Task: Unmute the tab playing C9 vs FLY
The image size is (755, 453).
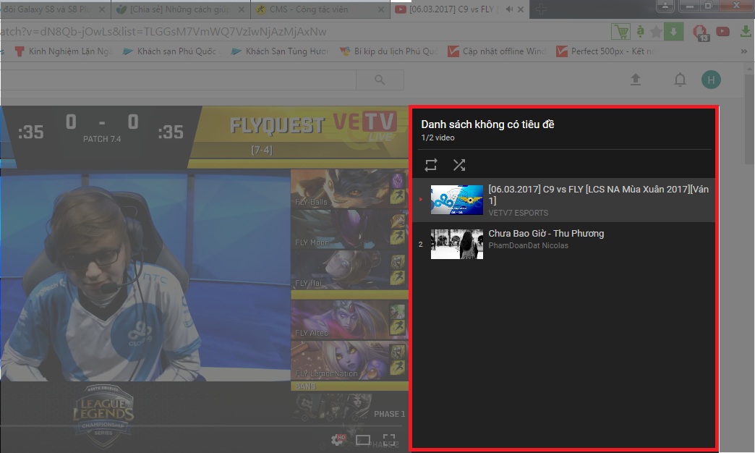Action: 511,9
